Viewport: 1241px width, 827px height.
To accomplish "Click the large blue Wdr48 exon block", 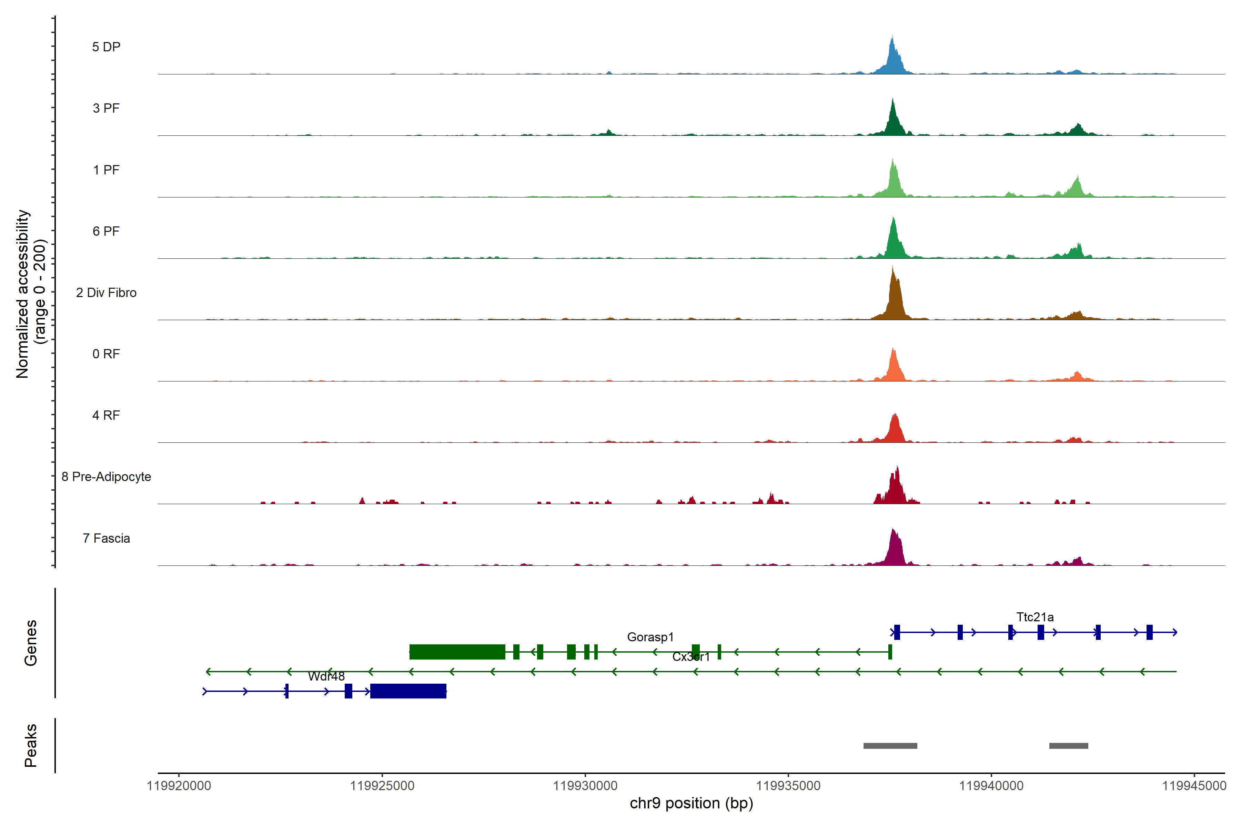I will point(408,691).
